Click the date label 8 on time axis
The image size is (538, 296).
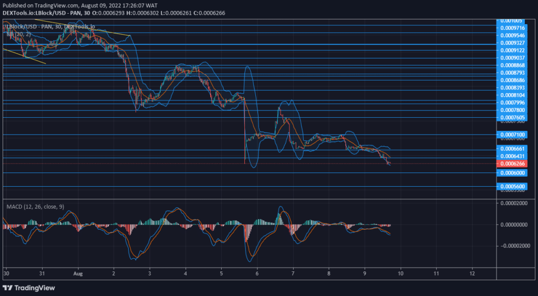tap(329, 274)
